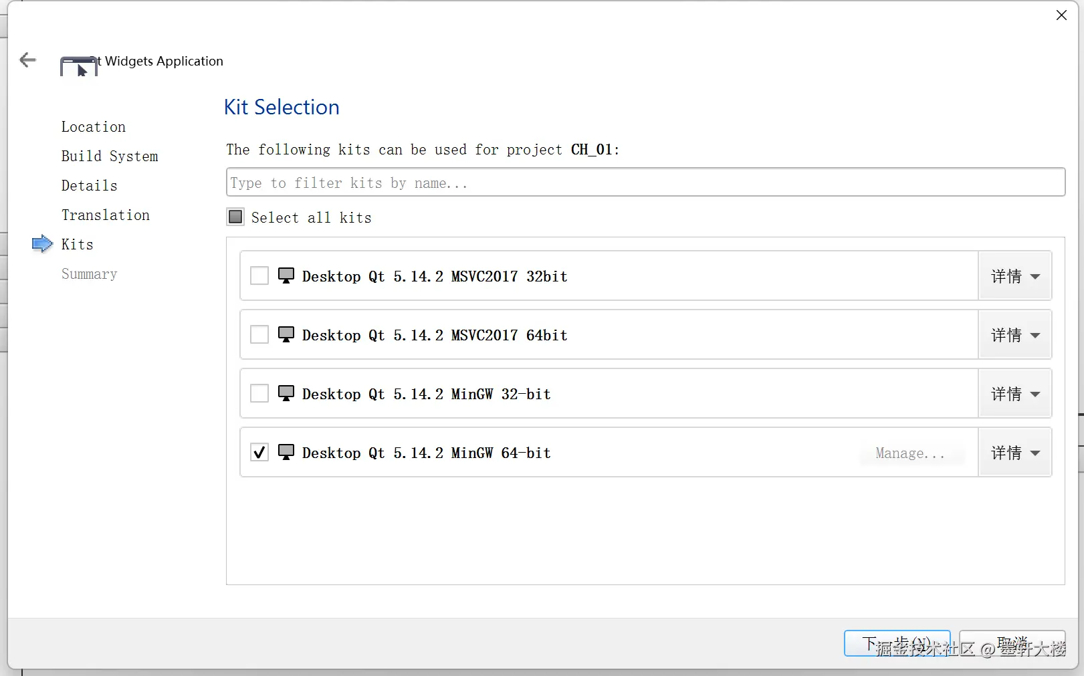Click the next step button
1084x676 pixels.
click(x=897, y=643)
